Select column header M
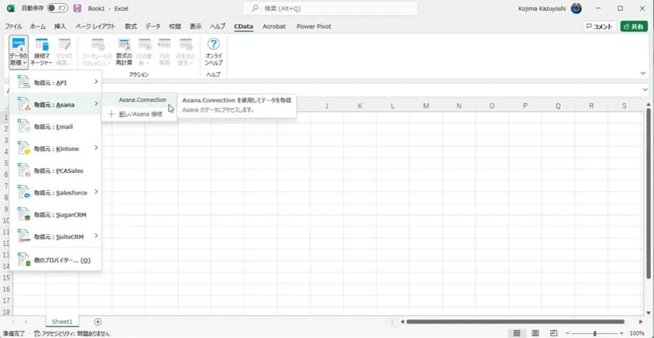This screenshot has height=338, width=654. click(x=426, y=106)
